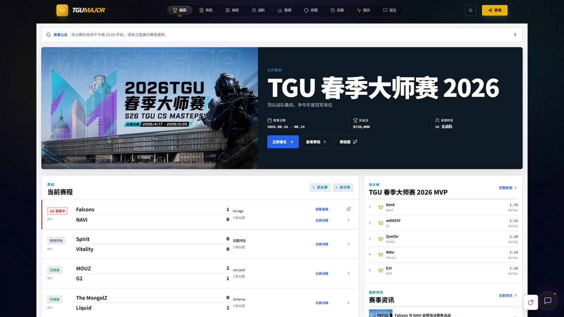Click the floating red circle icon button

(531, 302)
